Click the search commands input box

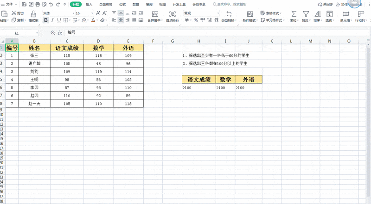click(230, 4)
